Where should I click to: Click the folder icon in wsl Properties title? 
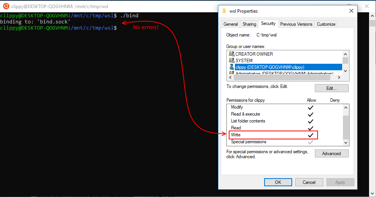tap(225, 11)
